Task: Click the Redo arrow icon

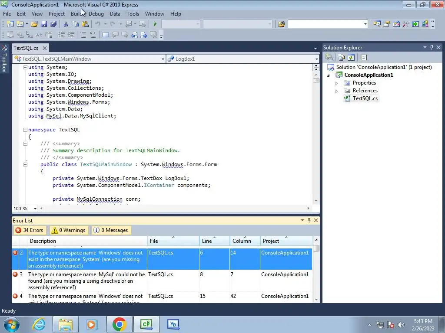Action: coord(113,24)
